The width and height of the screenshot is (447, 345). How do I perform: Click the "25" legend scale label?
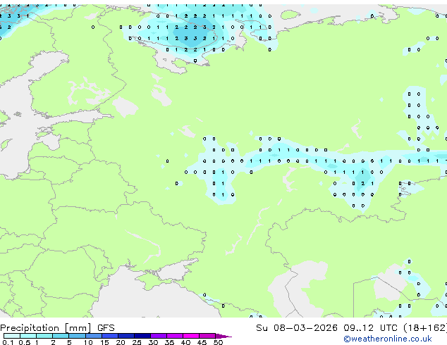pos(137,342)
